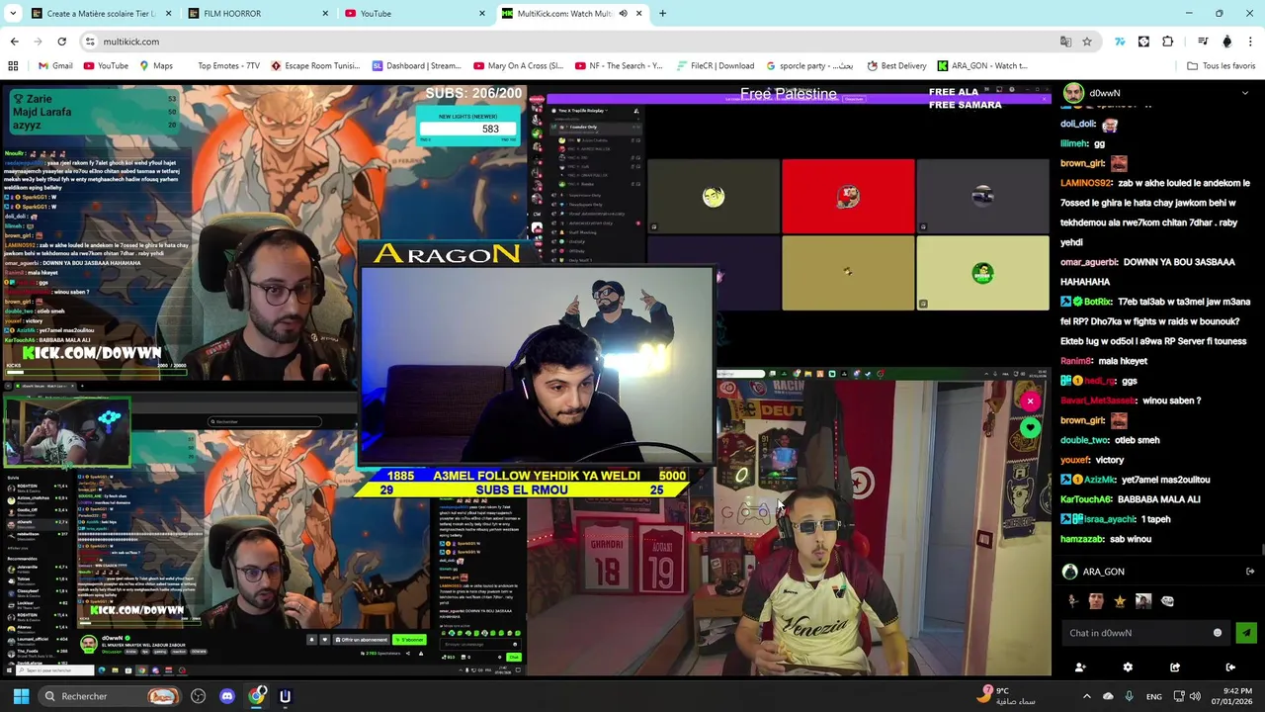
Task: Open chat settings gear icon
Action: tap(1128, 667)
